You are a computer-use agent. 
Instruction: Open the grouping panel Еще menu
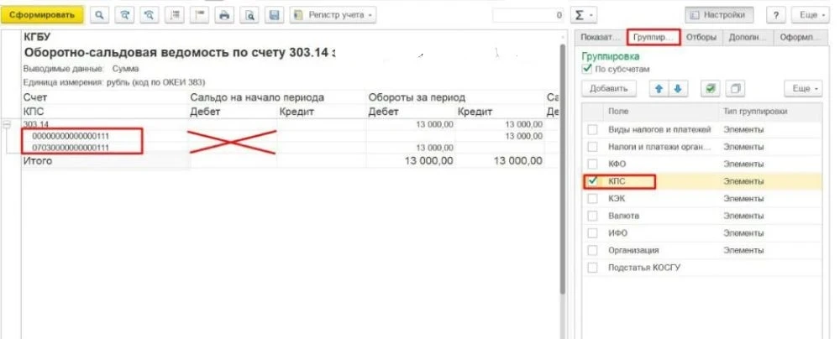pyautogui.click(x=803, y=89)
